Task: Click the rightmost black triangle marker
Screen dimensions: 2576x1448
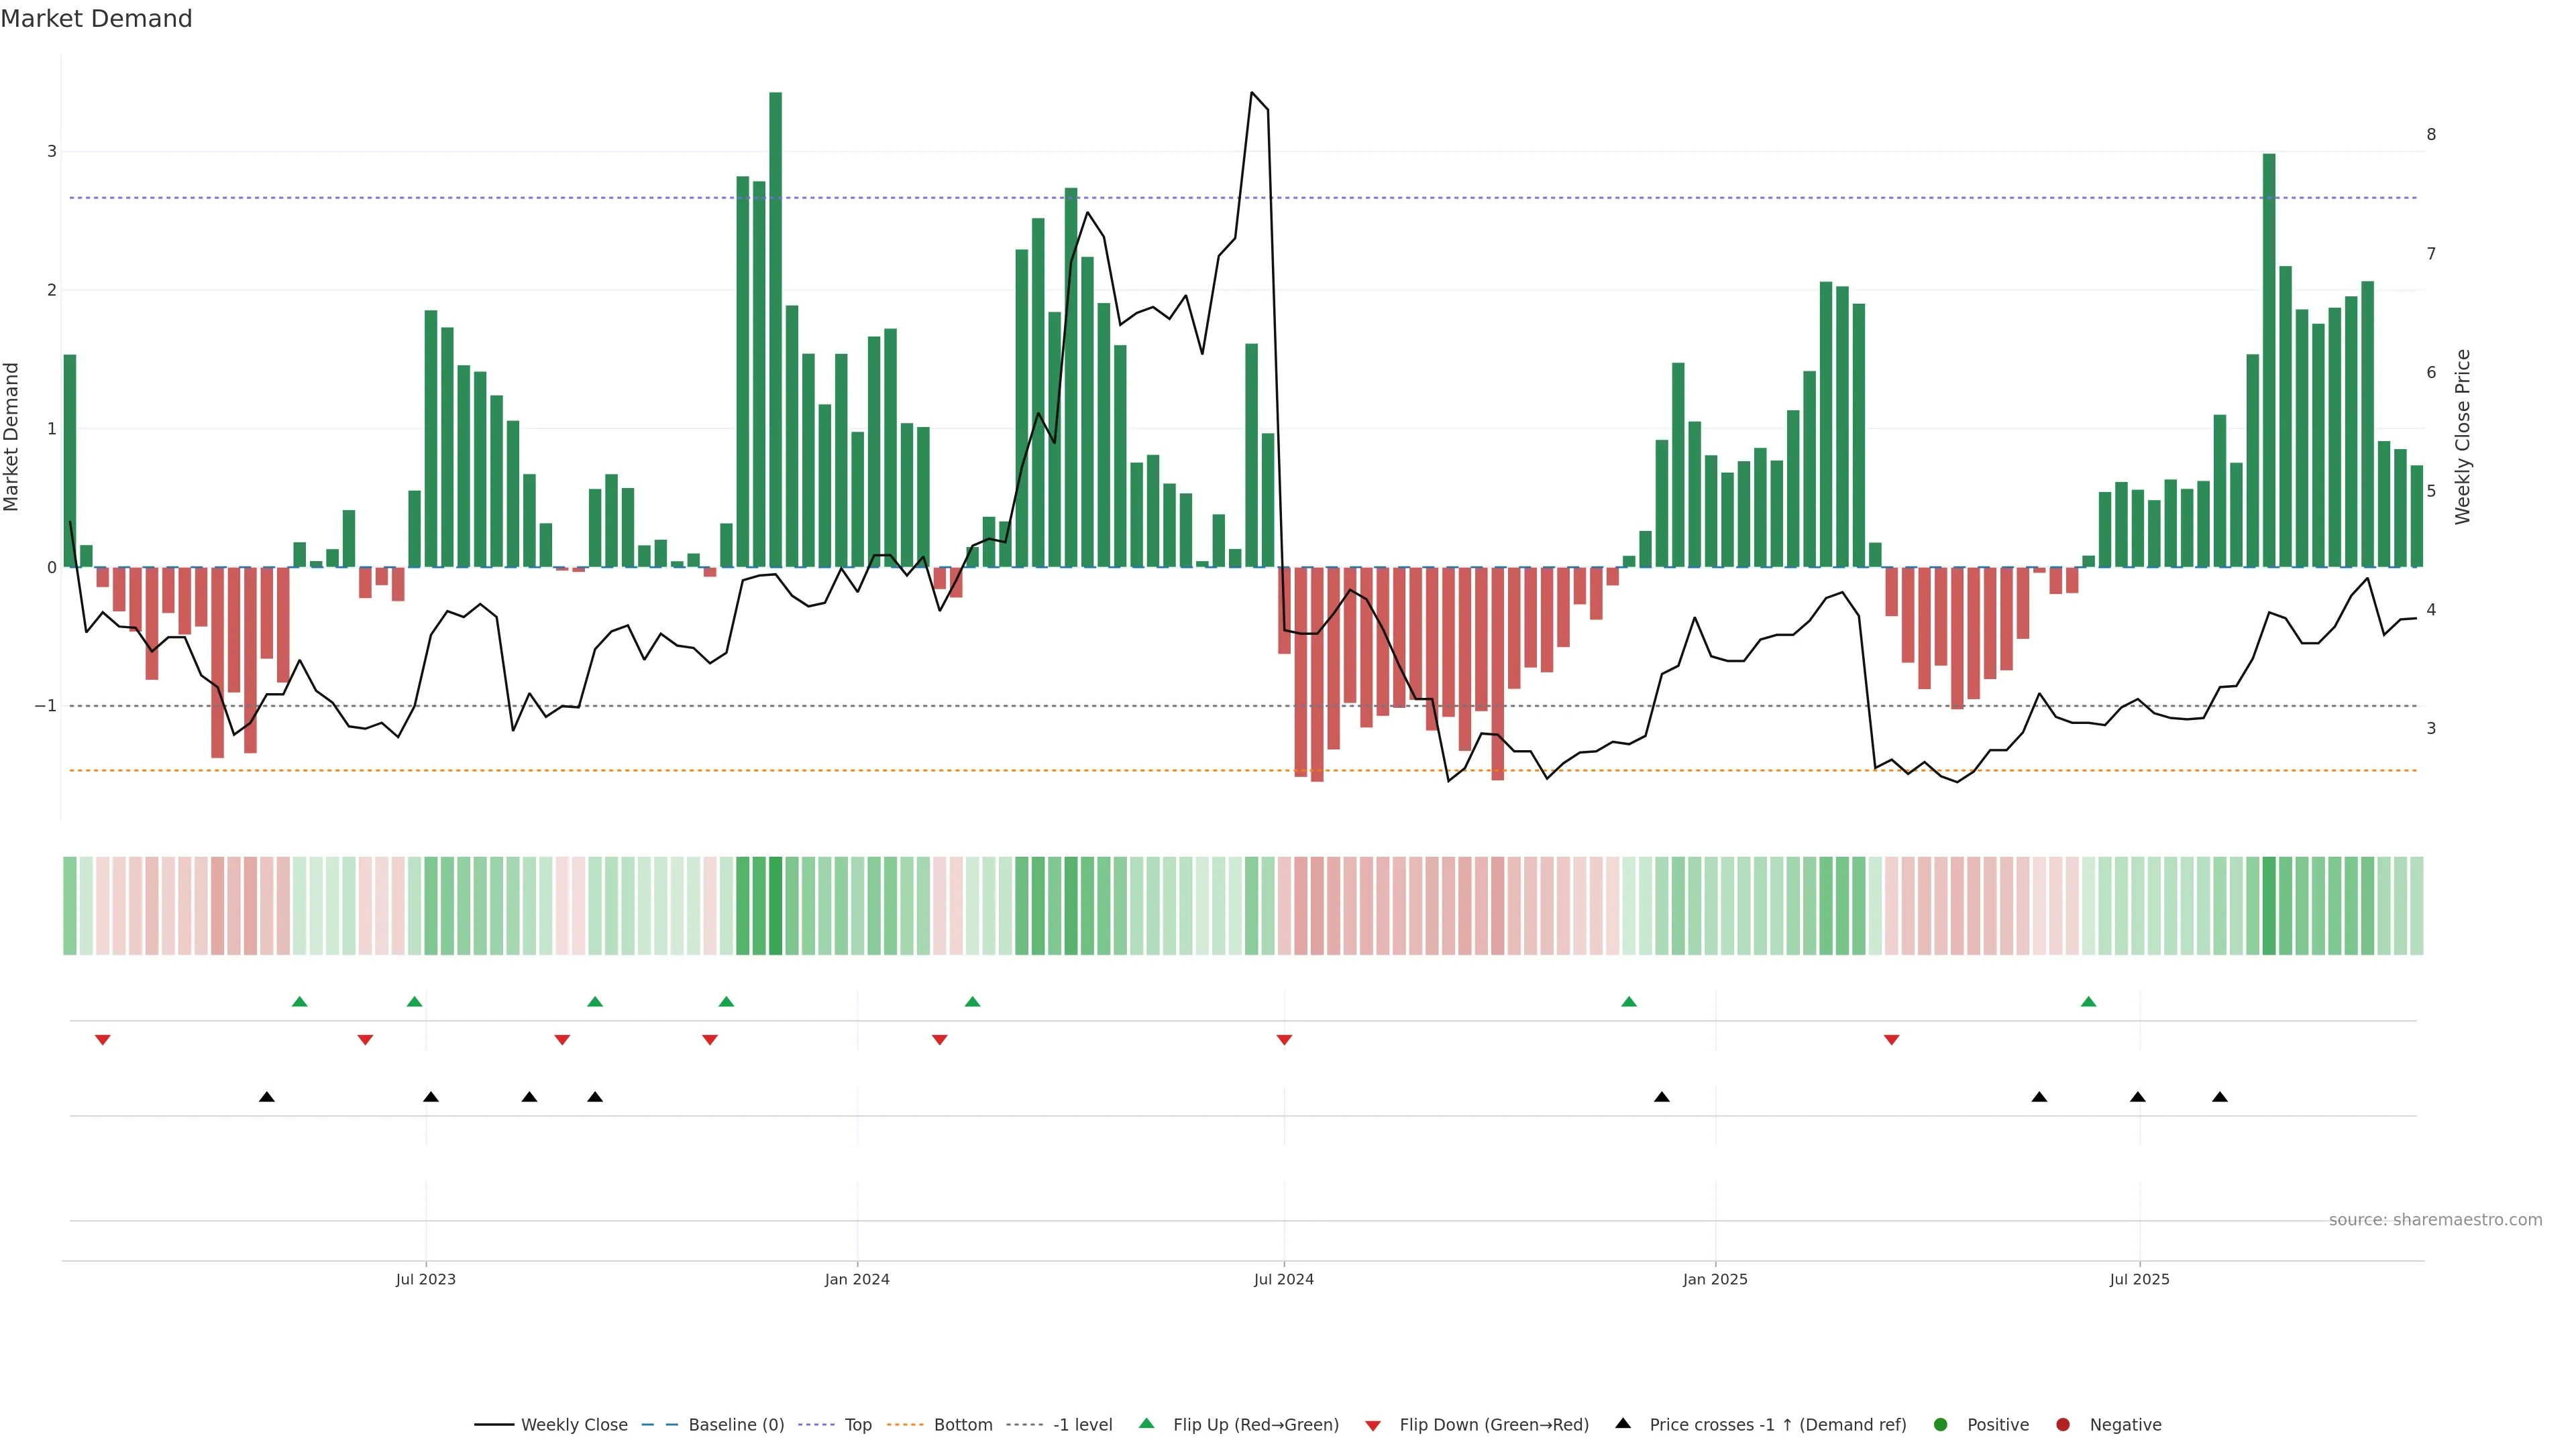Action: 2220,1097
